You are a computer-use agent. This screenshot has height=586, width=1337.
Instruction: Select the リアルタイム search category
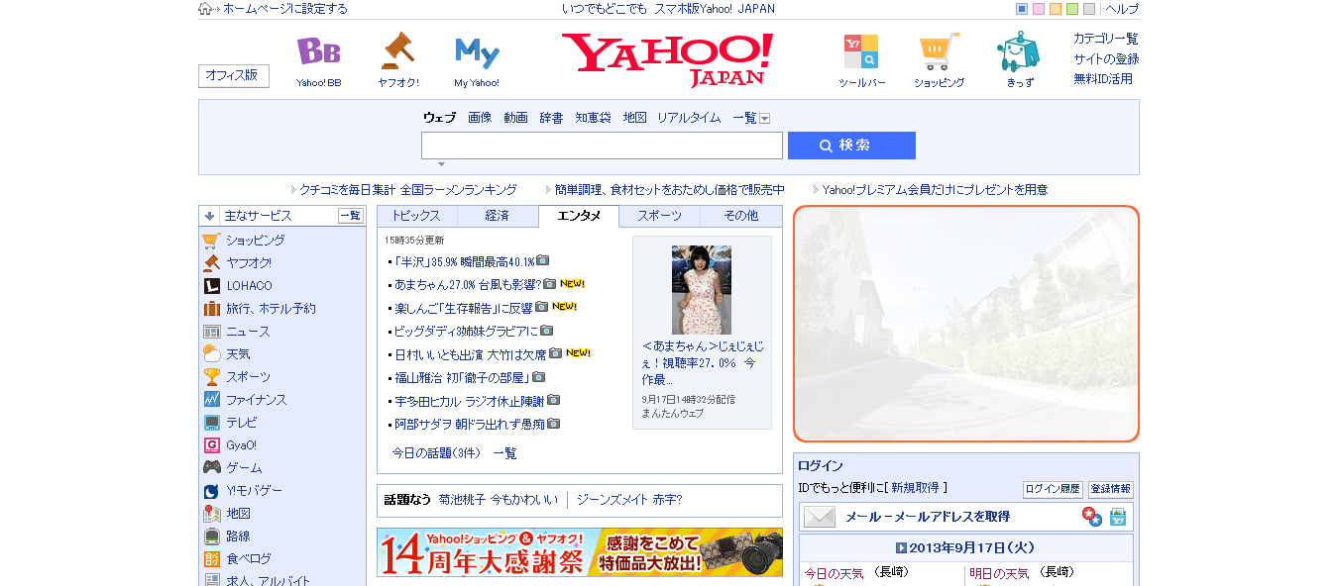coord(689,118)
